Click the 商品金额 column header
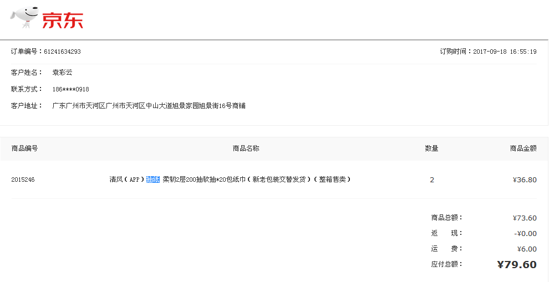549x282 pixels. click(x=523, y=148)
